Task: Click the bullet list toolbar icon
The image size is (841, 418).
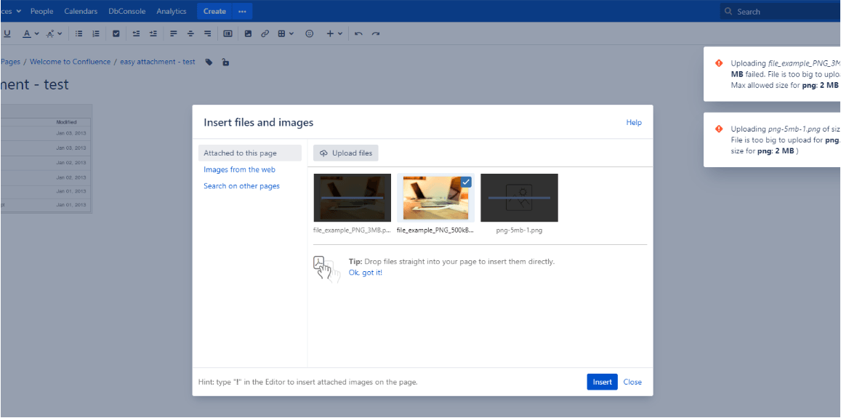Action: (x=79, y=33)
